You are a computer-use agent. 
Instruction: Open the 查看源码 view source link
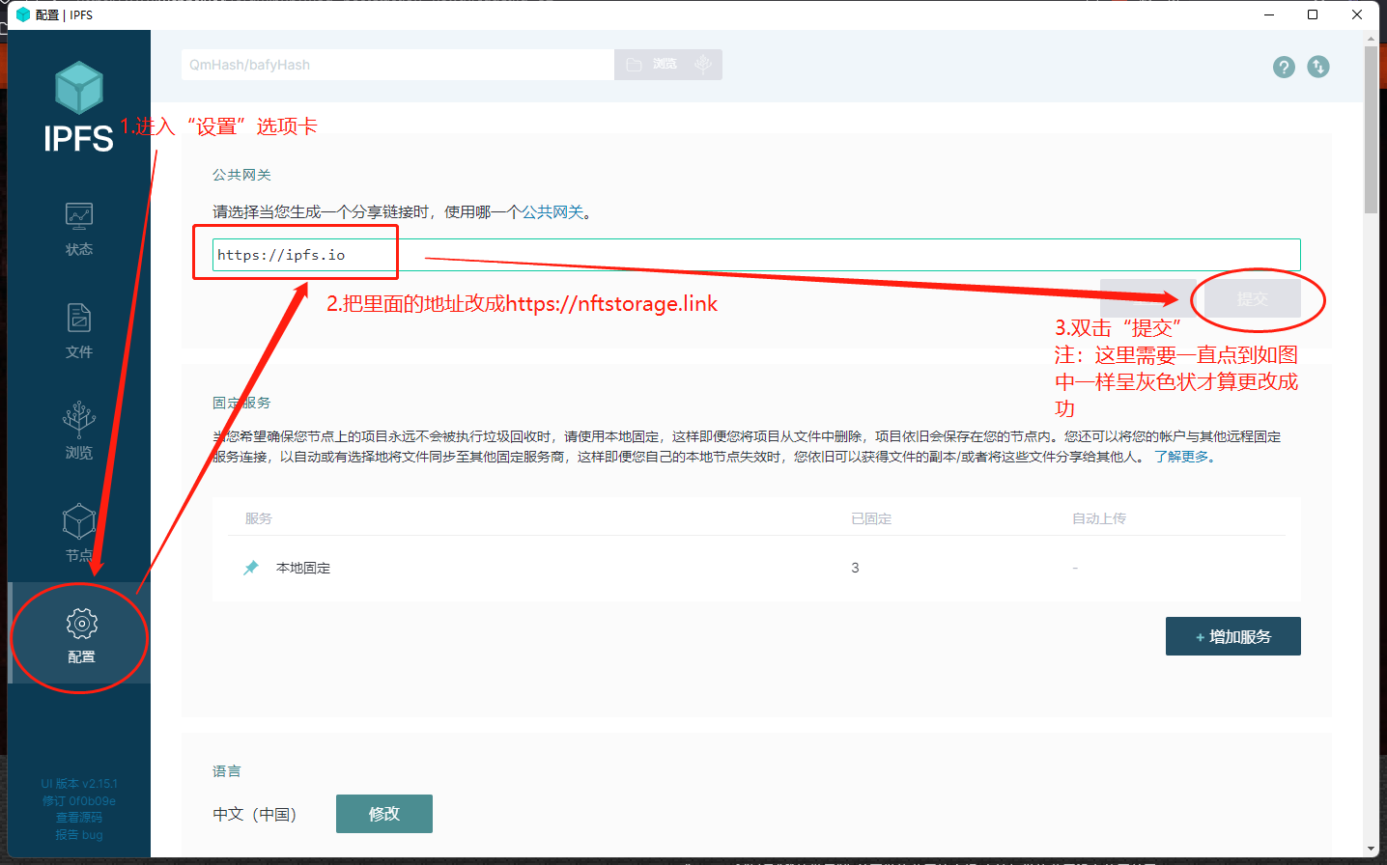(79, 818)
